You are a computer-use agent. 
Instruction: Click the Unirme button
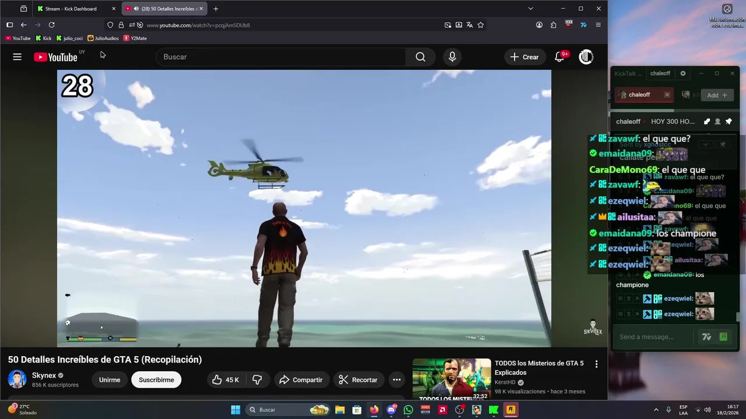(x=110, y=380)
